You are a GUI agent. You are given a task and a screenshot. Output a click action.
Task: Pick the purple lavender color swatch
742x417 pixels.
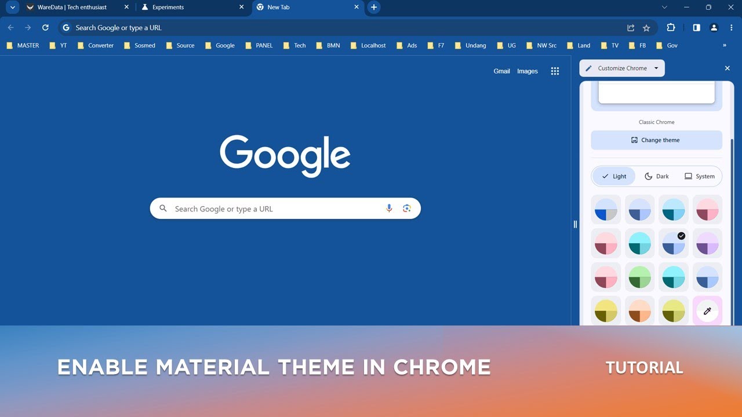707,243
